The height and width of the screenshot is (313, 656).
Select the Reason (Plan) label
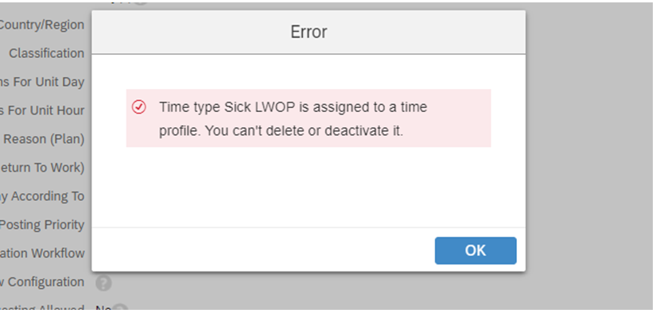tap(44, 139)
